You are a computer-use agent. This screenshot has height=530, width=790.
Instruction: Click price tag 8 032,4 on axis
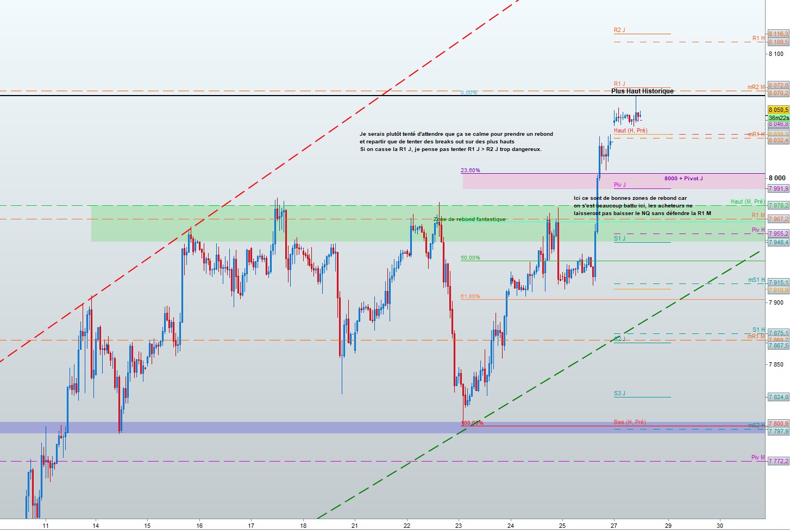click(778, 140)
